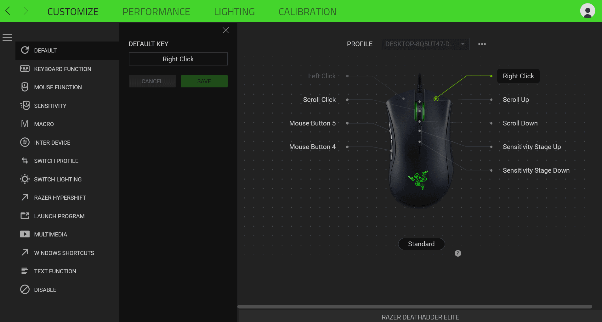The image size is (602, 322).
Task: Select the SENSITIVITY option label
Action: (x=50, y=106)
